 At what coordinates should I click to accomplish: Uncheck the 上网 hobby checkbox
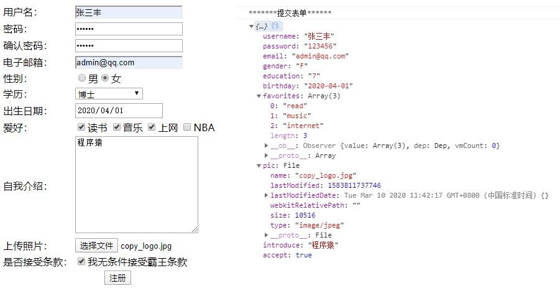pyautogui.click(x=152, y=127)
